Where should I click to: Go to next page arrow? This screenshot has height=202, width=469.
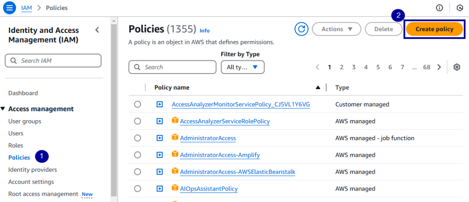[439, 67]
